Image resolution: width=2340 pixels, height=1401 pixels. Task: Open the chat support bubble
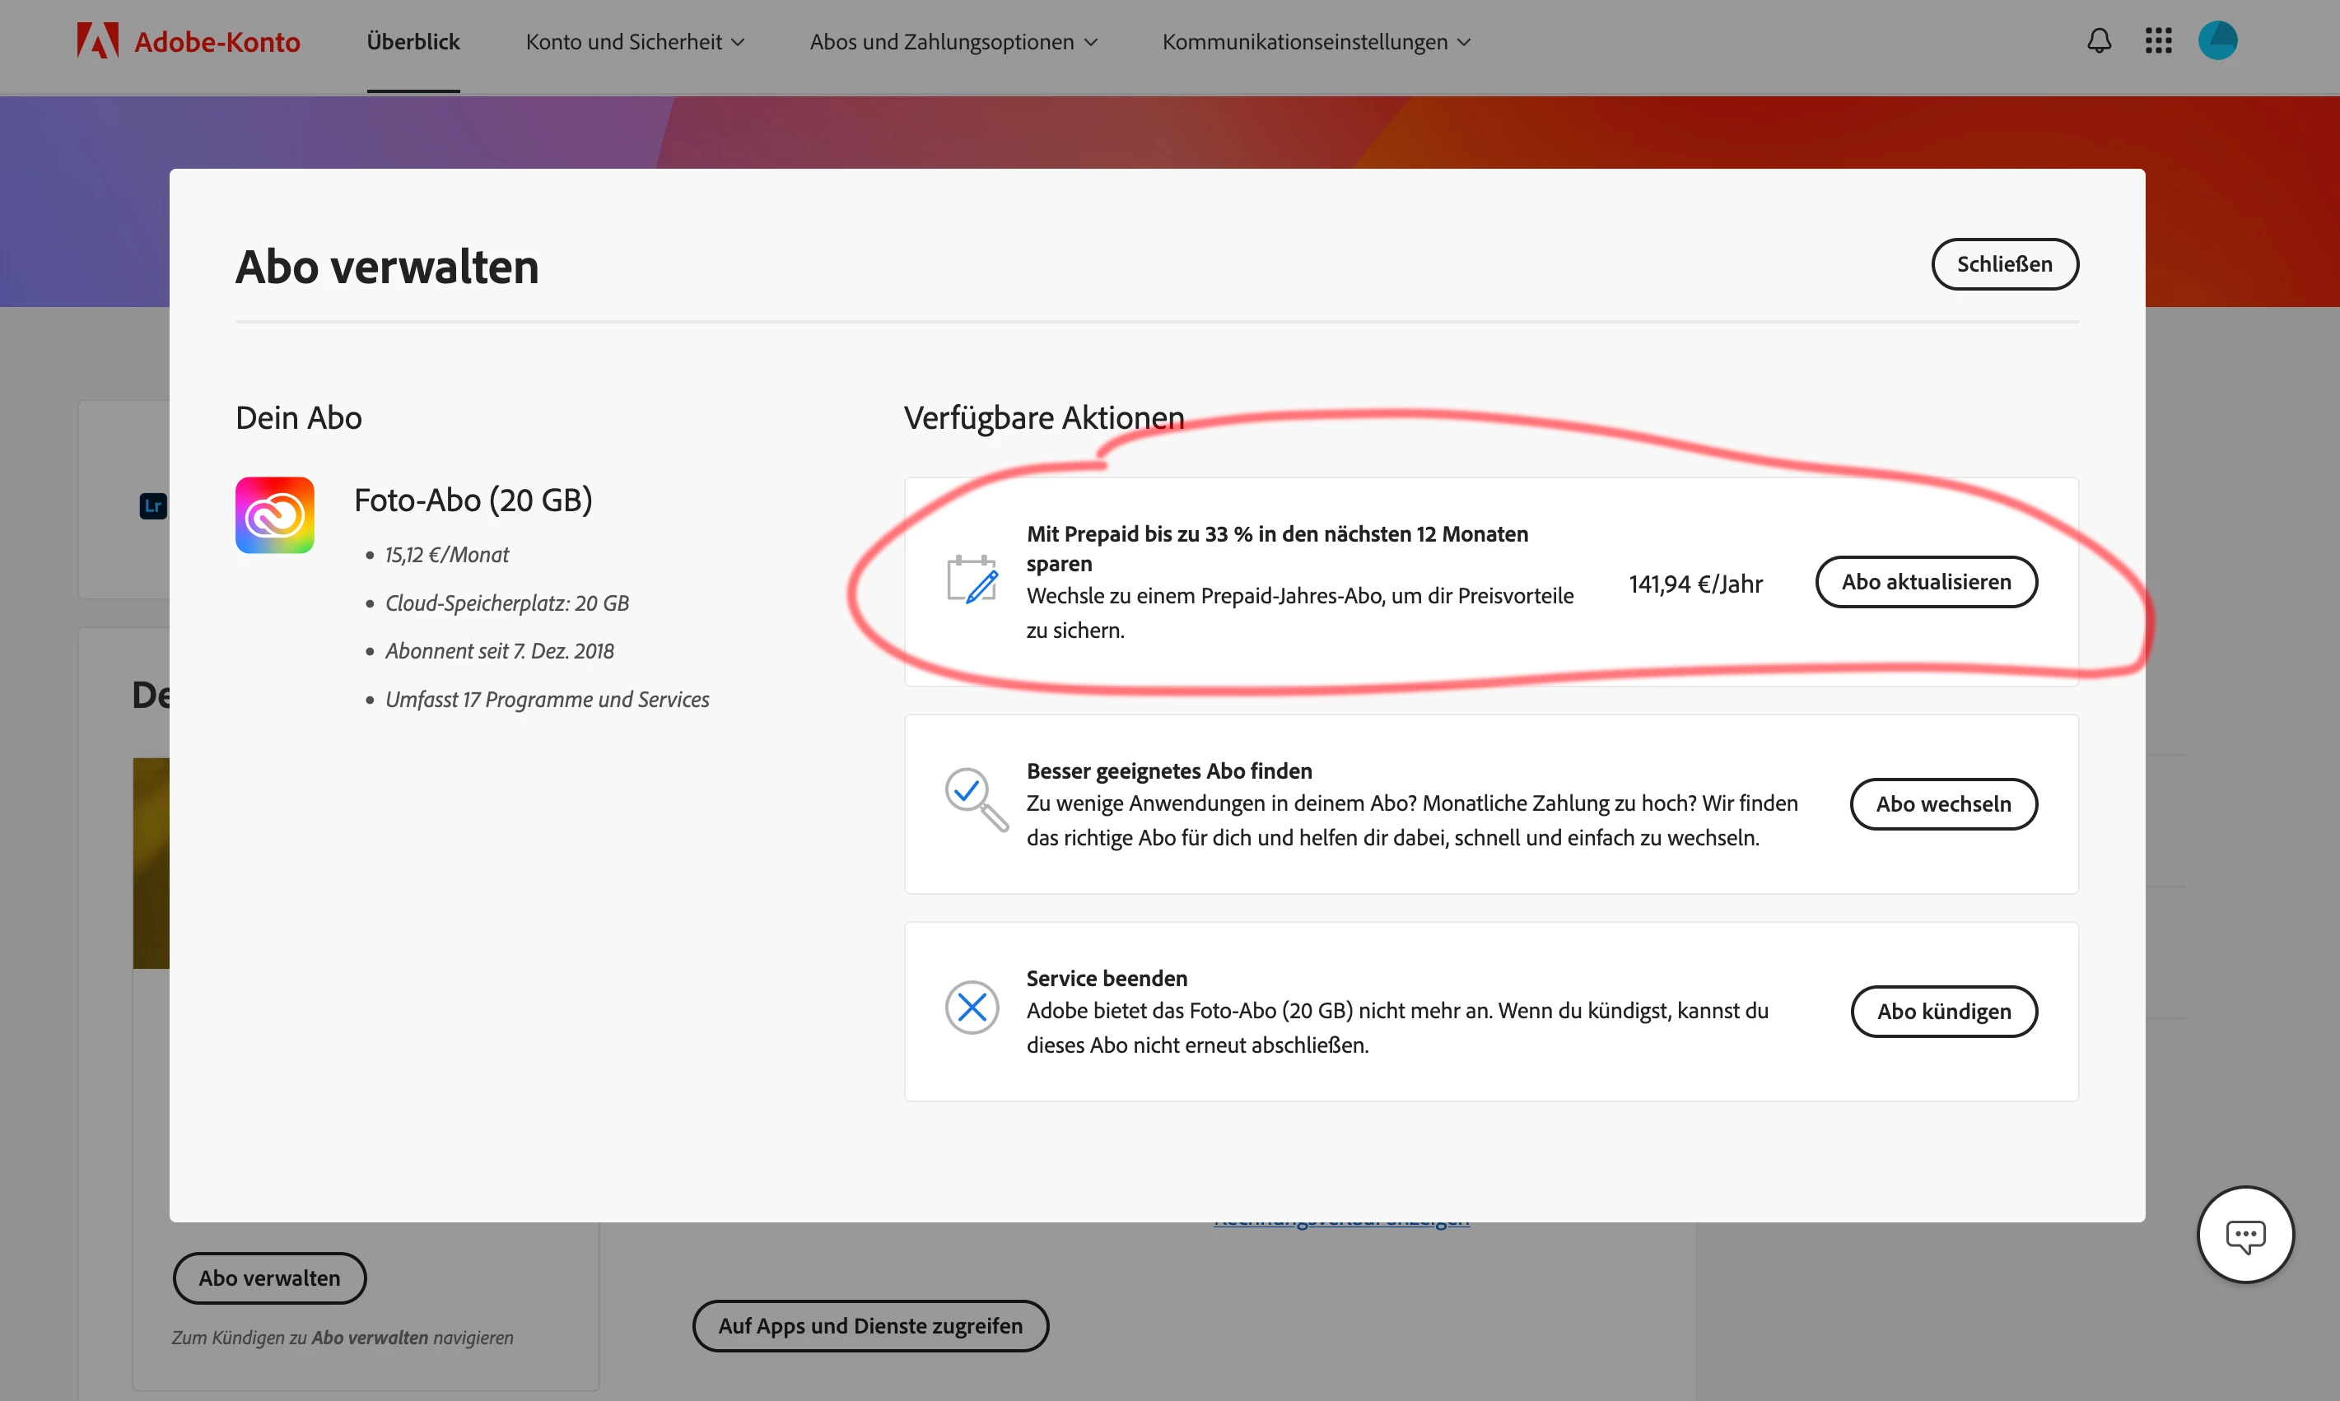coord(2244,1234)
